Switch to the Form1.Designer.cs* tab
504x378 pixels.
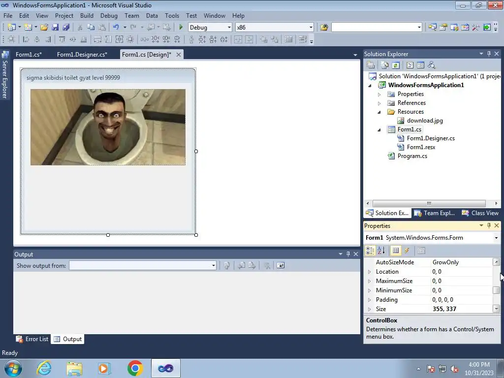click(82, 54)
